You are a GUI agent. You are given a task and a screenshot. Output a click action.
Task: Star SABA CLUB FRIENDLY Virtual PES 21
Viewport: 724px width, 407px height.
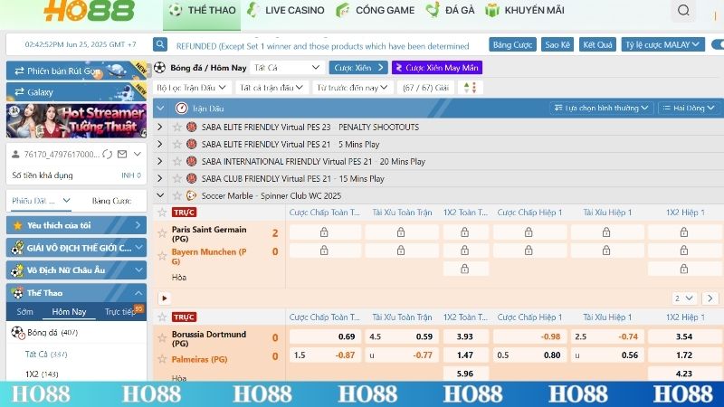point(176,178)
